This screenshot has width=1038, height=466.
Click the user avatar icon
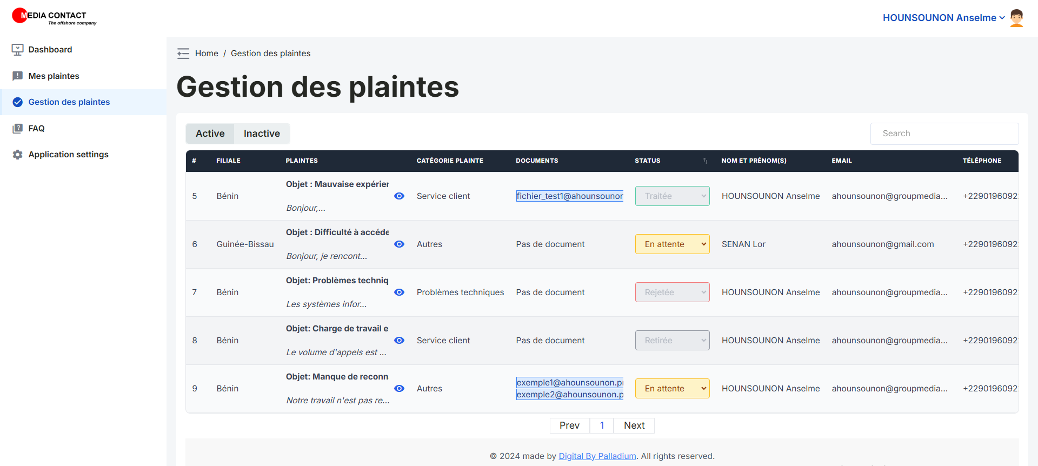[1016, 18]
